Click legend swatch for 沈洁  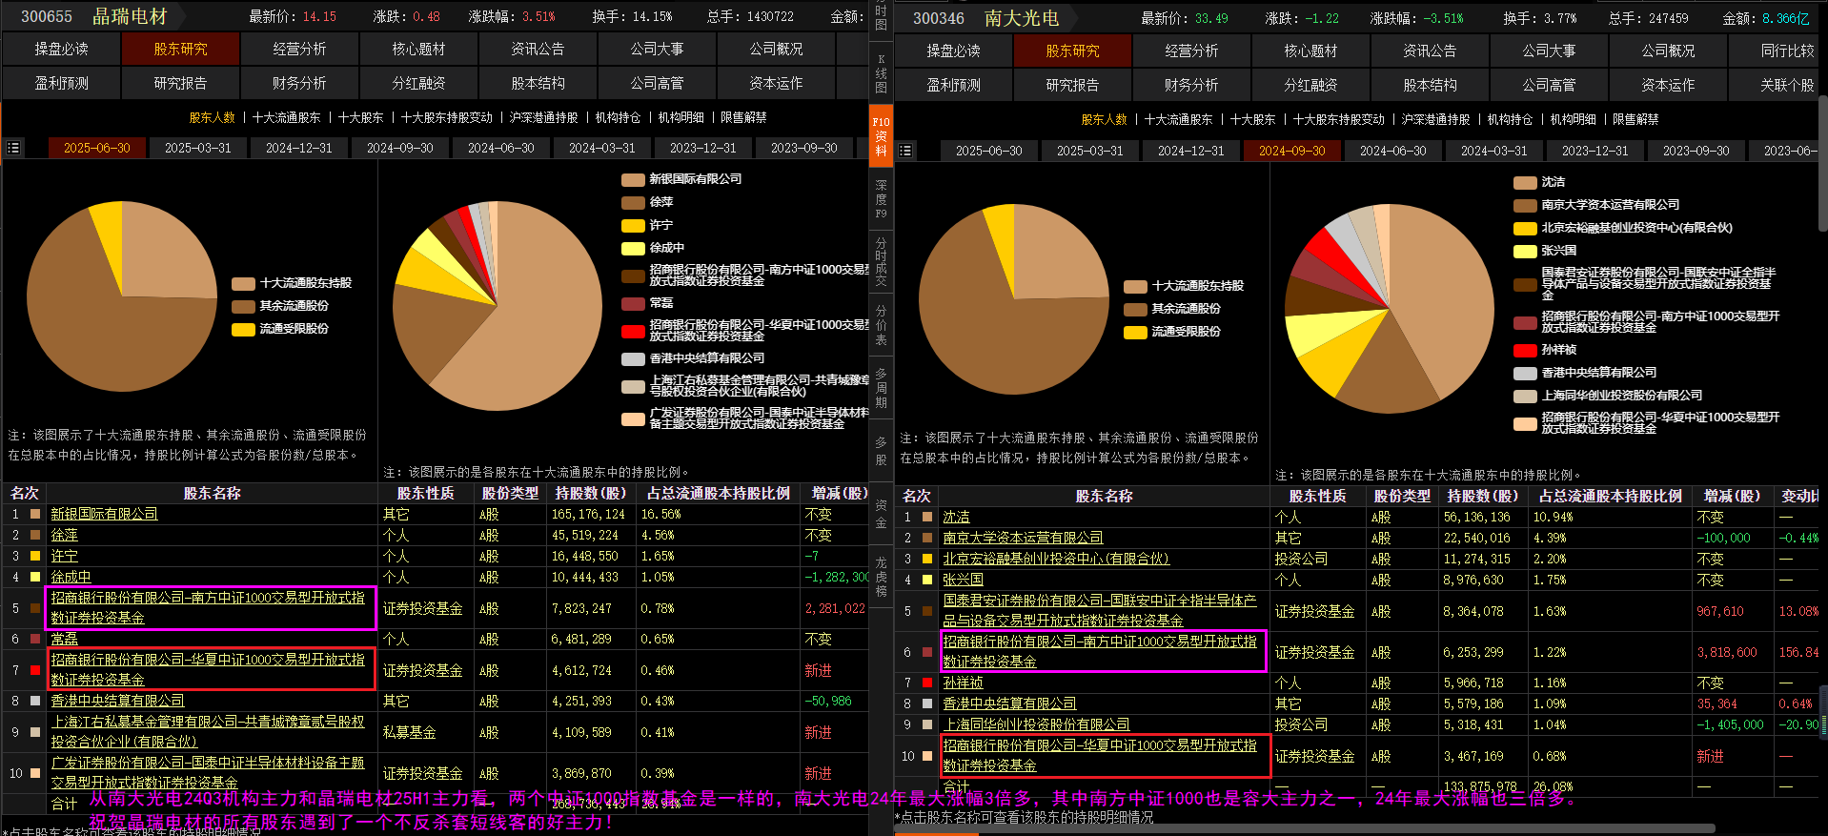[1525, 182]
